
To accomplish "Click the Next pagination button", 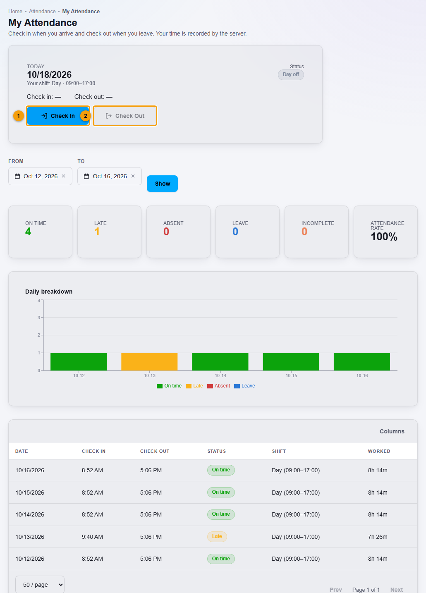I will 397,590.
